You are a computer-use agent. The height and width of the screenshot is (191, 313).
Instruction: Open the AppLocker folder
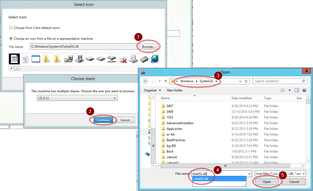click(174, 129)
